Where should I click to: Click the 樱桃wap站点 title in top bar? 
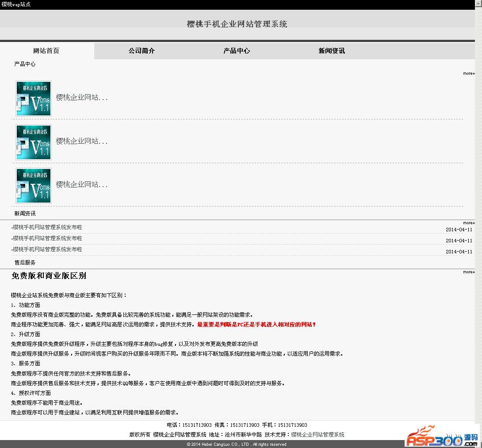(x=16, y=4)
